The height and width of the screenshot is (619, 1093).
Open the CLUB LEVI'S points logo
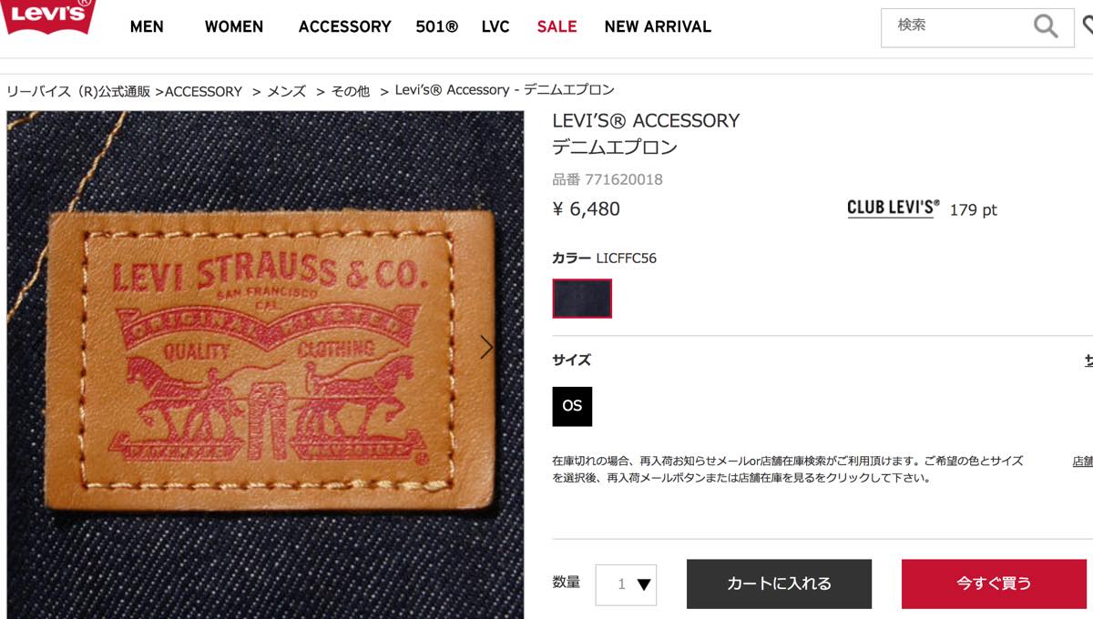click(x=894, y=208)
